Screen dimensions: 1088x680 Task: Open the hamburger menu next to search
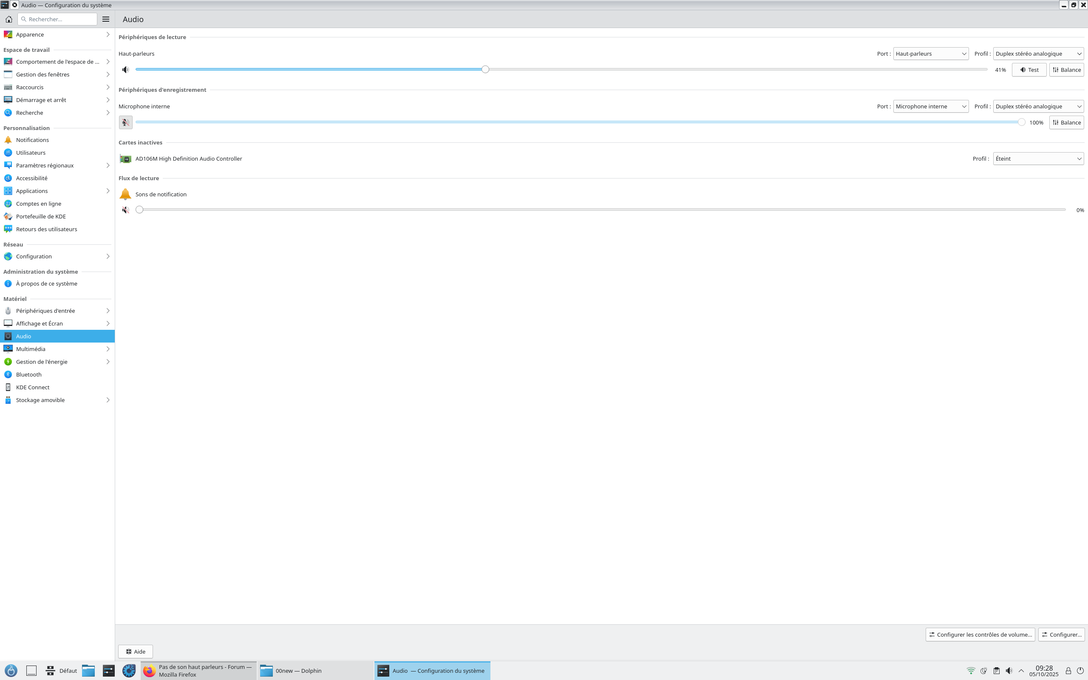pyautogui.click(x=106, y=19)
